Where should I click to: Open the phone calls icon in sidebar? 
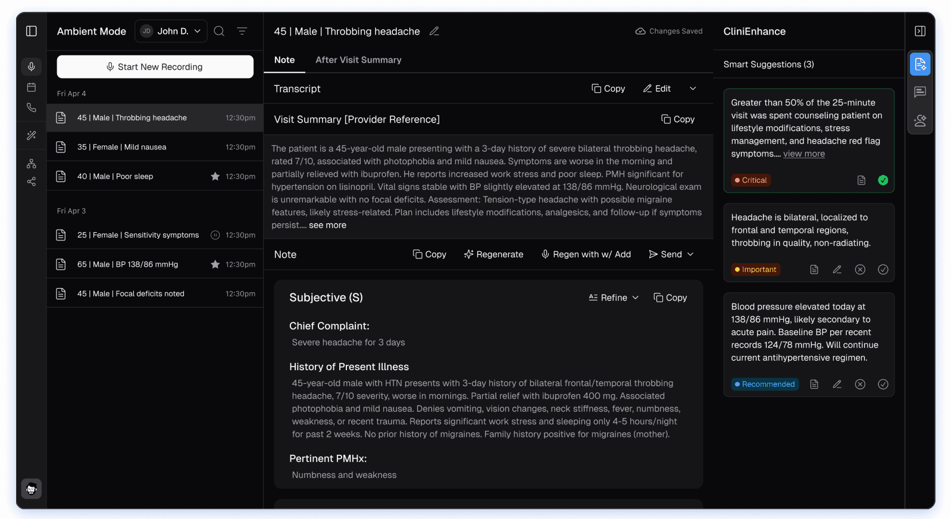(x=32, y=108)
